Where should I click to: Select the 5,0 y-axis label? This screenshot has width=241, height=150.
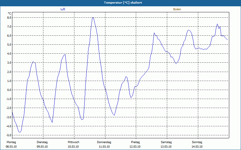[x=9, y=44]
